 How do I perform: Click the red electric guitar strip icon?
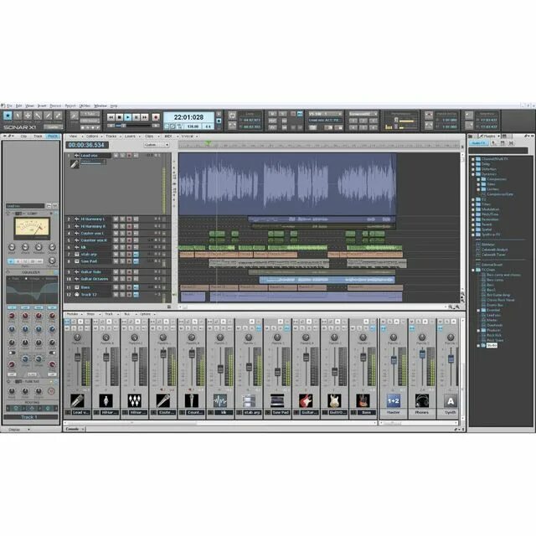point(306,400)
